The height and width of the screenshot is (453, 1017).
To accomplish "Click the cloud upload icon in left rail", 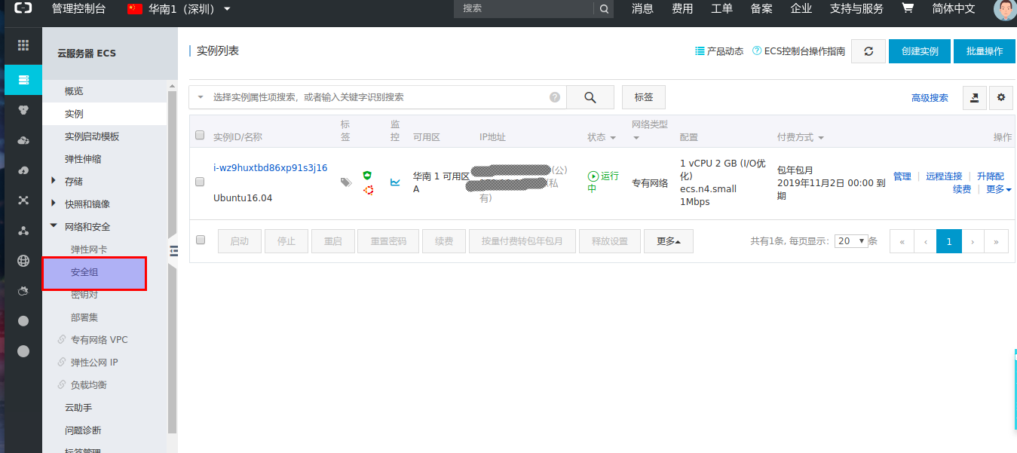I will (23, 170).
